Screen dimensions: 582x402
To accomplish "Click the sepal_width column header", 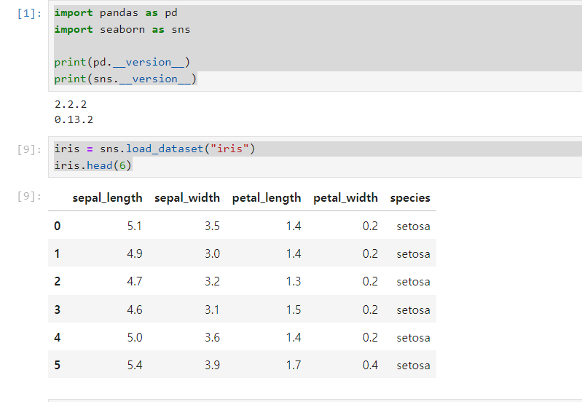I will [187, 198].
